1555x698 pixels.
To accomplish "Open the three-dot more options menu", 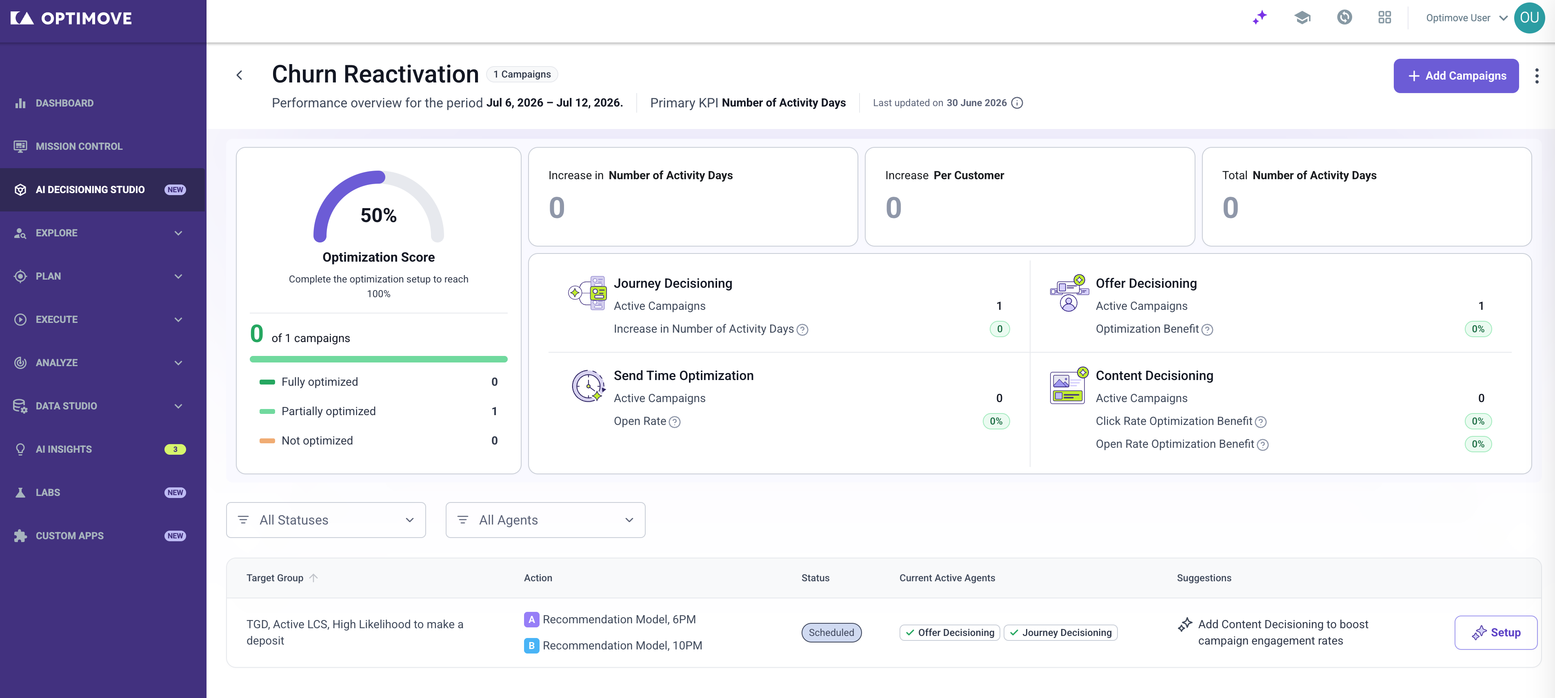I will coord(1536,76).
